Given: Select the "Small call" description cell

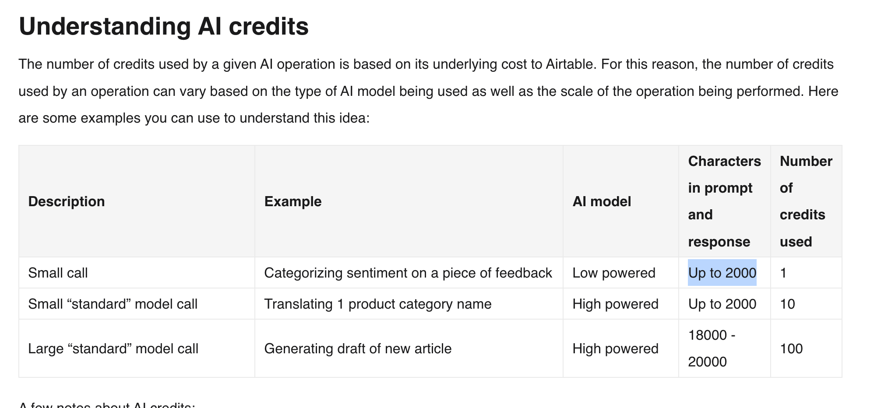Looking at the screenshot, I should [x=58, y=273].
